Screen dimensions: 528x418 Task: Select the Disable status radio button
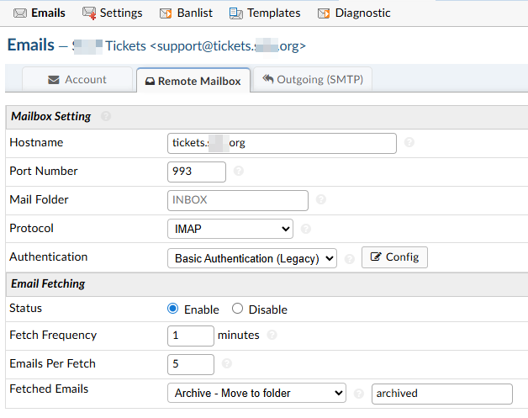pos(237,309)
